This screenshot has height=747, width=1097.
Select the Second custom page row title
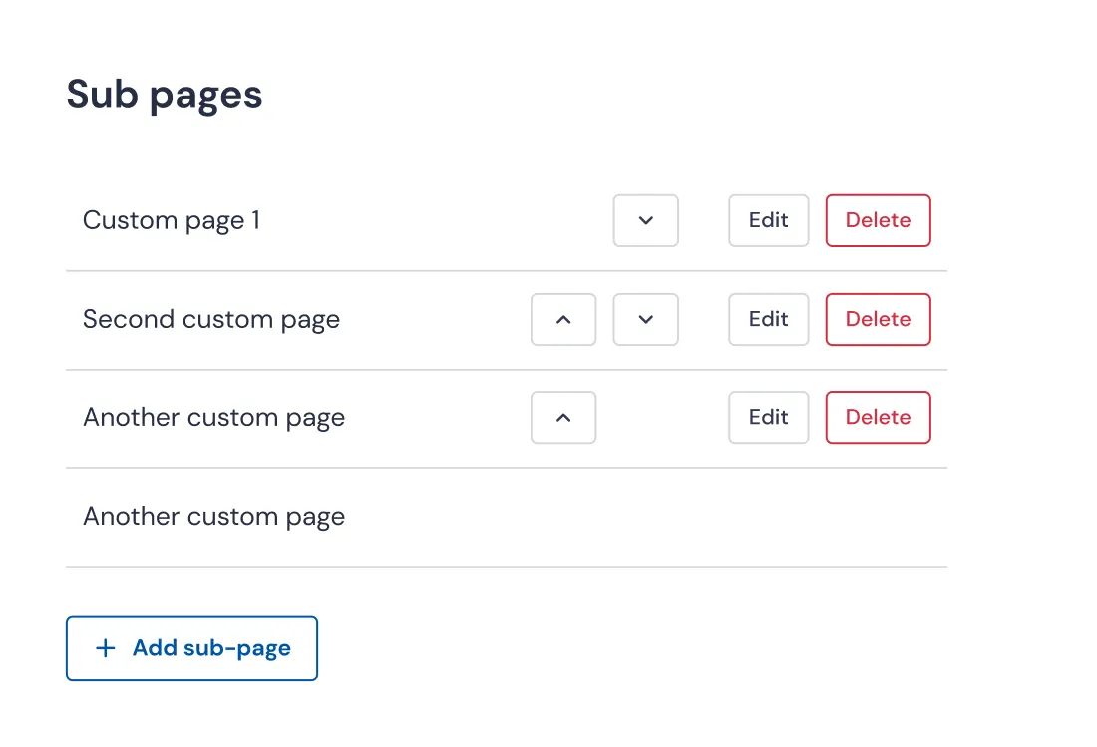pos(211,319)
